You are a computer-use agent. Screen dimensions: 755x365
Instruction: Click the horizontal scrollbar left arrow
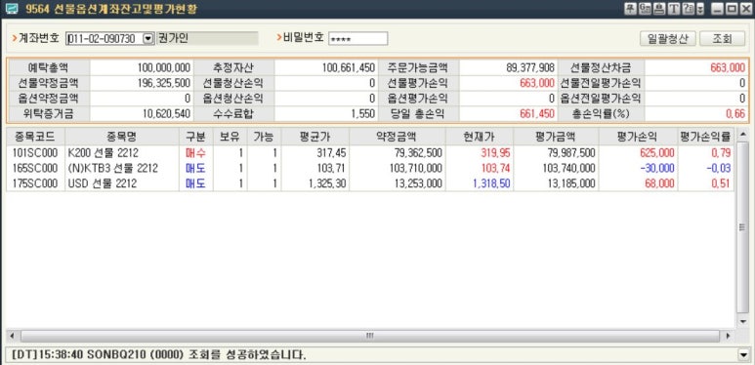pyautogui.click(x=12, y=335)
